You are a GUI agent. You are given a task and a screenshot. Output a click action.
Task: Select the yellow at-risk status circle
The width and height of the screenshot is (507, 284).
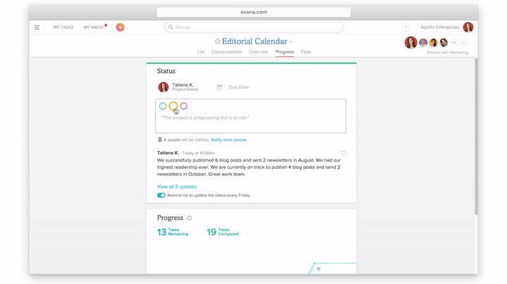[173, 106]
